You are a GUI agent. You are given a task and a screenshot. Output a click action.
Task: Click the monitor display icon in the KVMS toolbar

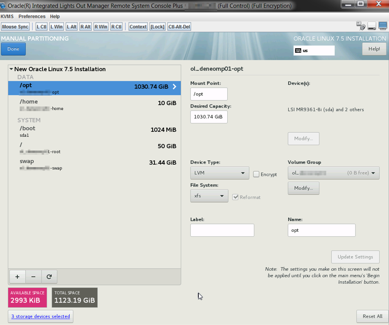[383, 26]
